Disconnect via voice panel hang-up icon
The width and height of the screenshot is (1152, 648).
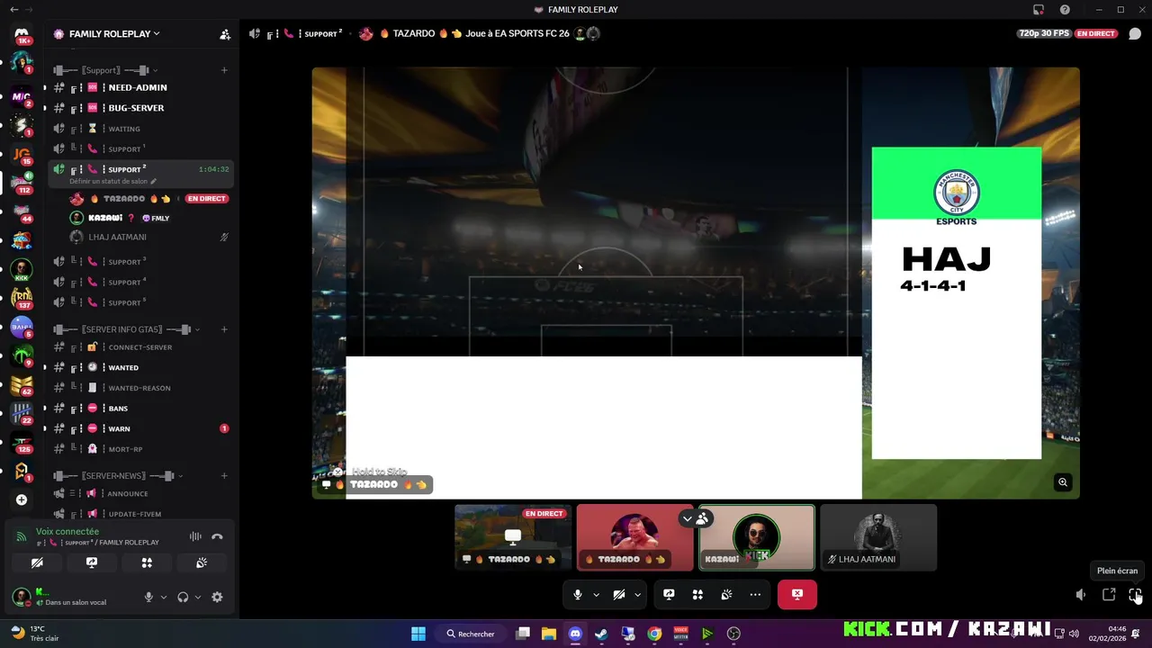217,536
